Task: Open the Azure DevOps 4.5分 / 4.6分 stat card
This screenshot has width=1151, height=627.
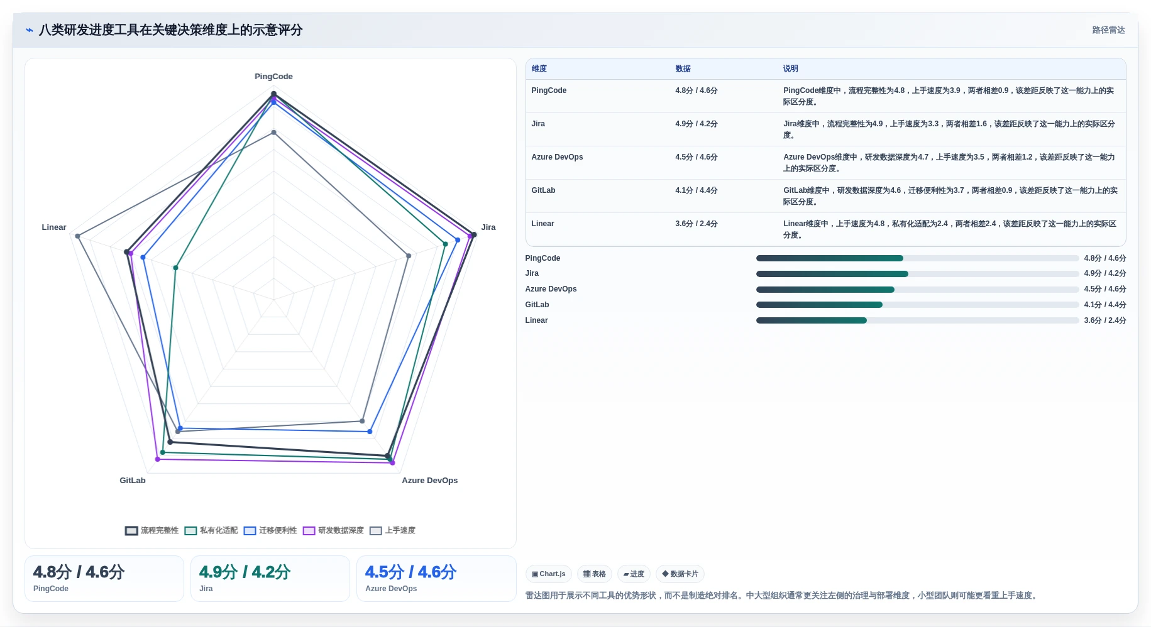Action: (x=436, y=579)
